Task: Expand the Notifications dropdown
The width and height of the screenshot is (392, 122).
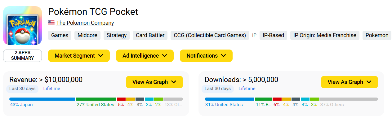Action: tap(206, 56)
